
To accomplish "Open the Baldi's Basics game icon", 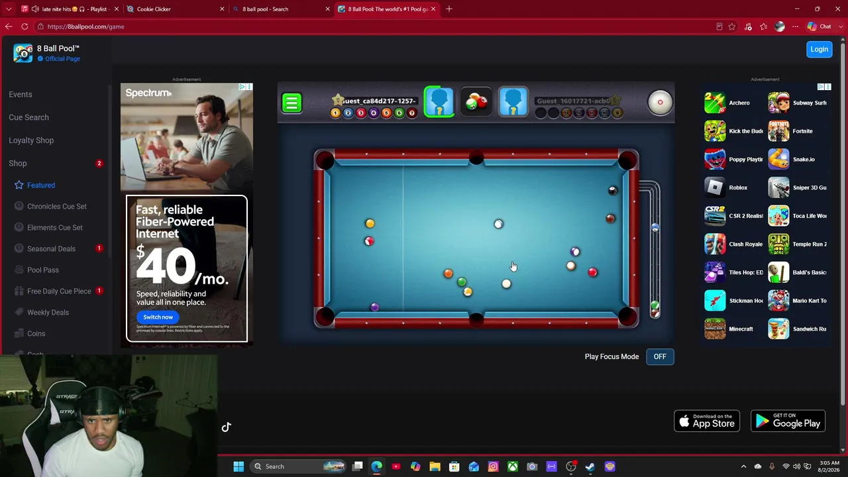I will click(x=778, y=272).
